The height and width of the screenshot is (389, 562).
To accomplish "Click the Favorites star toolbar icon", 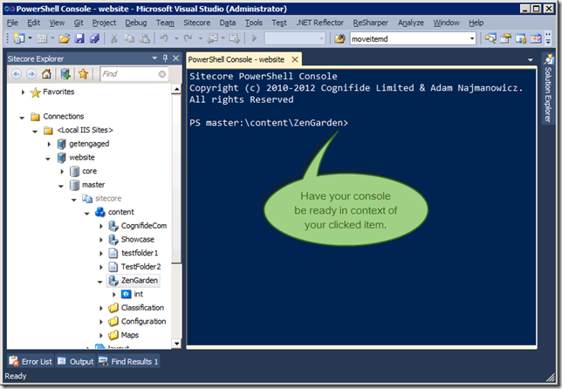I will click(84, 74).
